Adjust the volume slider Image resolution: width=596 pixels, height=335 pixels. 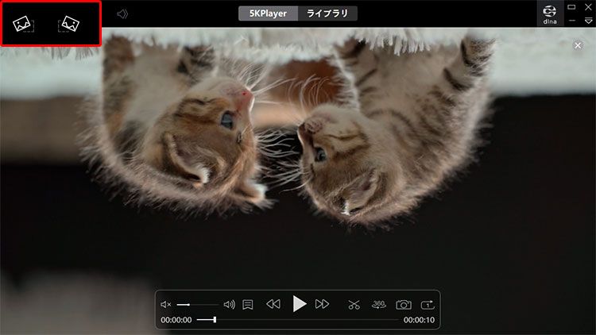tap(198, 304)
